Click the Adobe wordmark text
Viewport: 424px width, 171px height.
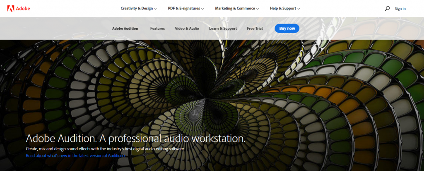[23, 8]
